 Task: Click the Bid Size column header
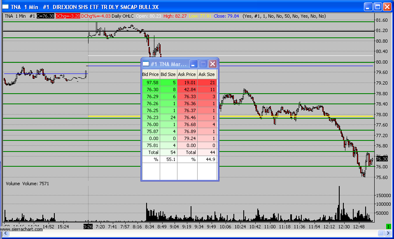(168, 74)
